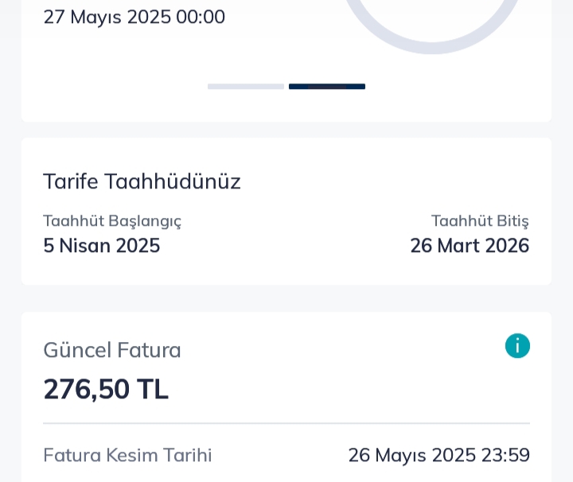
Task: Tap the Taahhüt Bitiş label
Action: 480,221
